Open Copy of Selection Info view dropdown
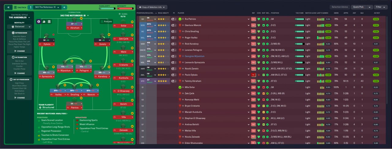Screen dimensions: 392x149 (152, 7)
